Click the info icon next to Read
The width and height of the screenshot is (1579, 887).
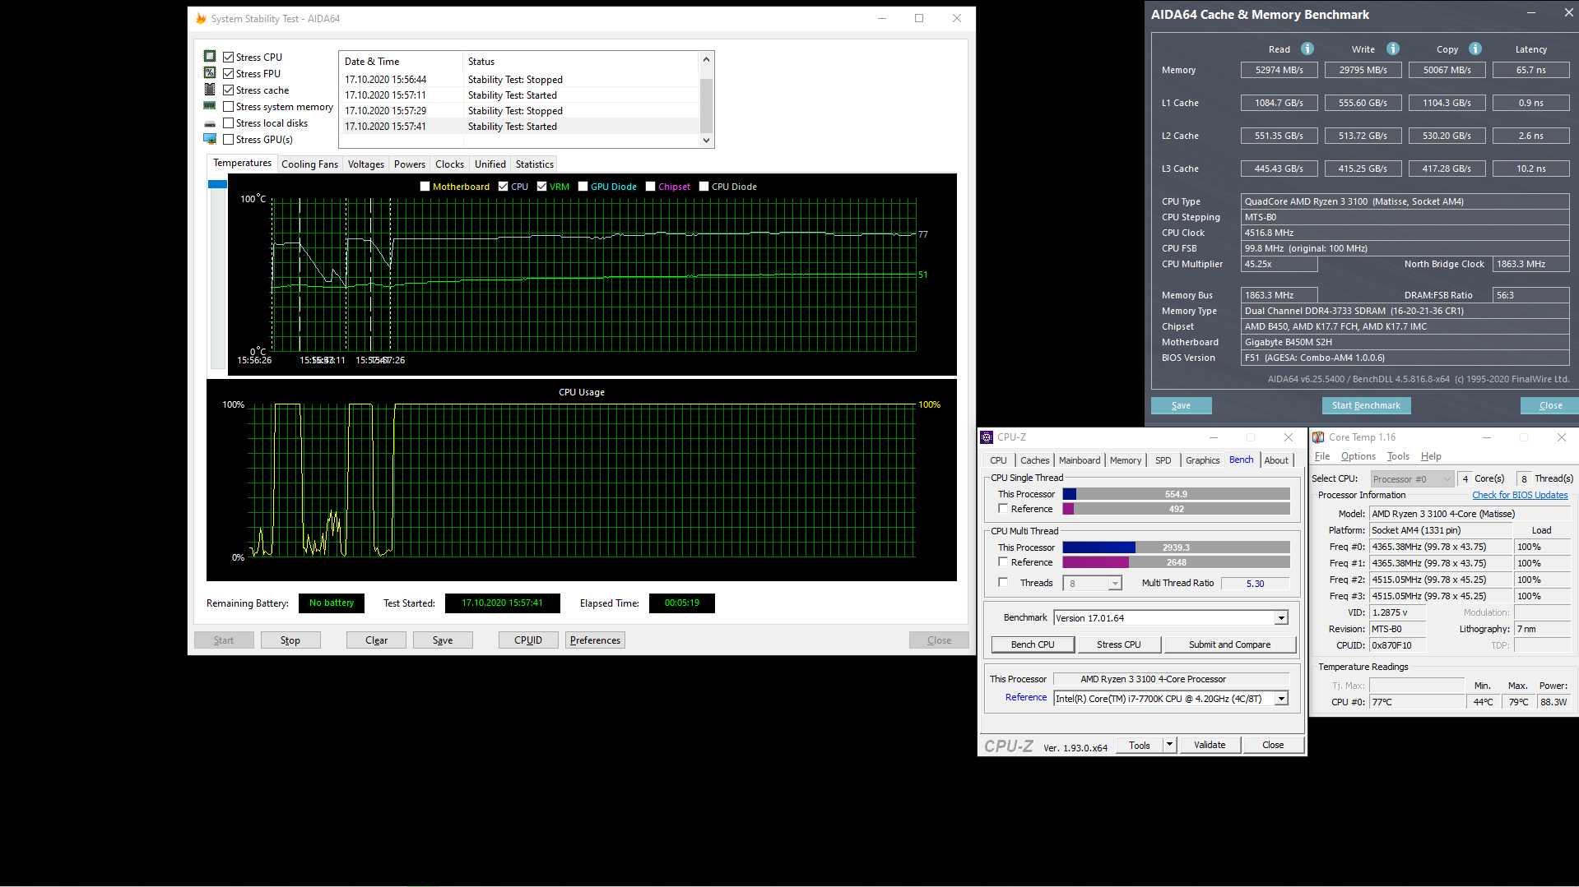point(1307,49)
